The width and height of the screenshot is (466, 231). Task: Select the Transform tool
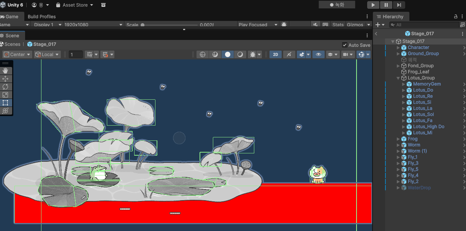5,111
